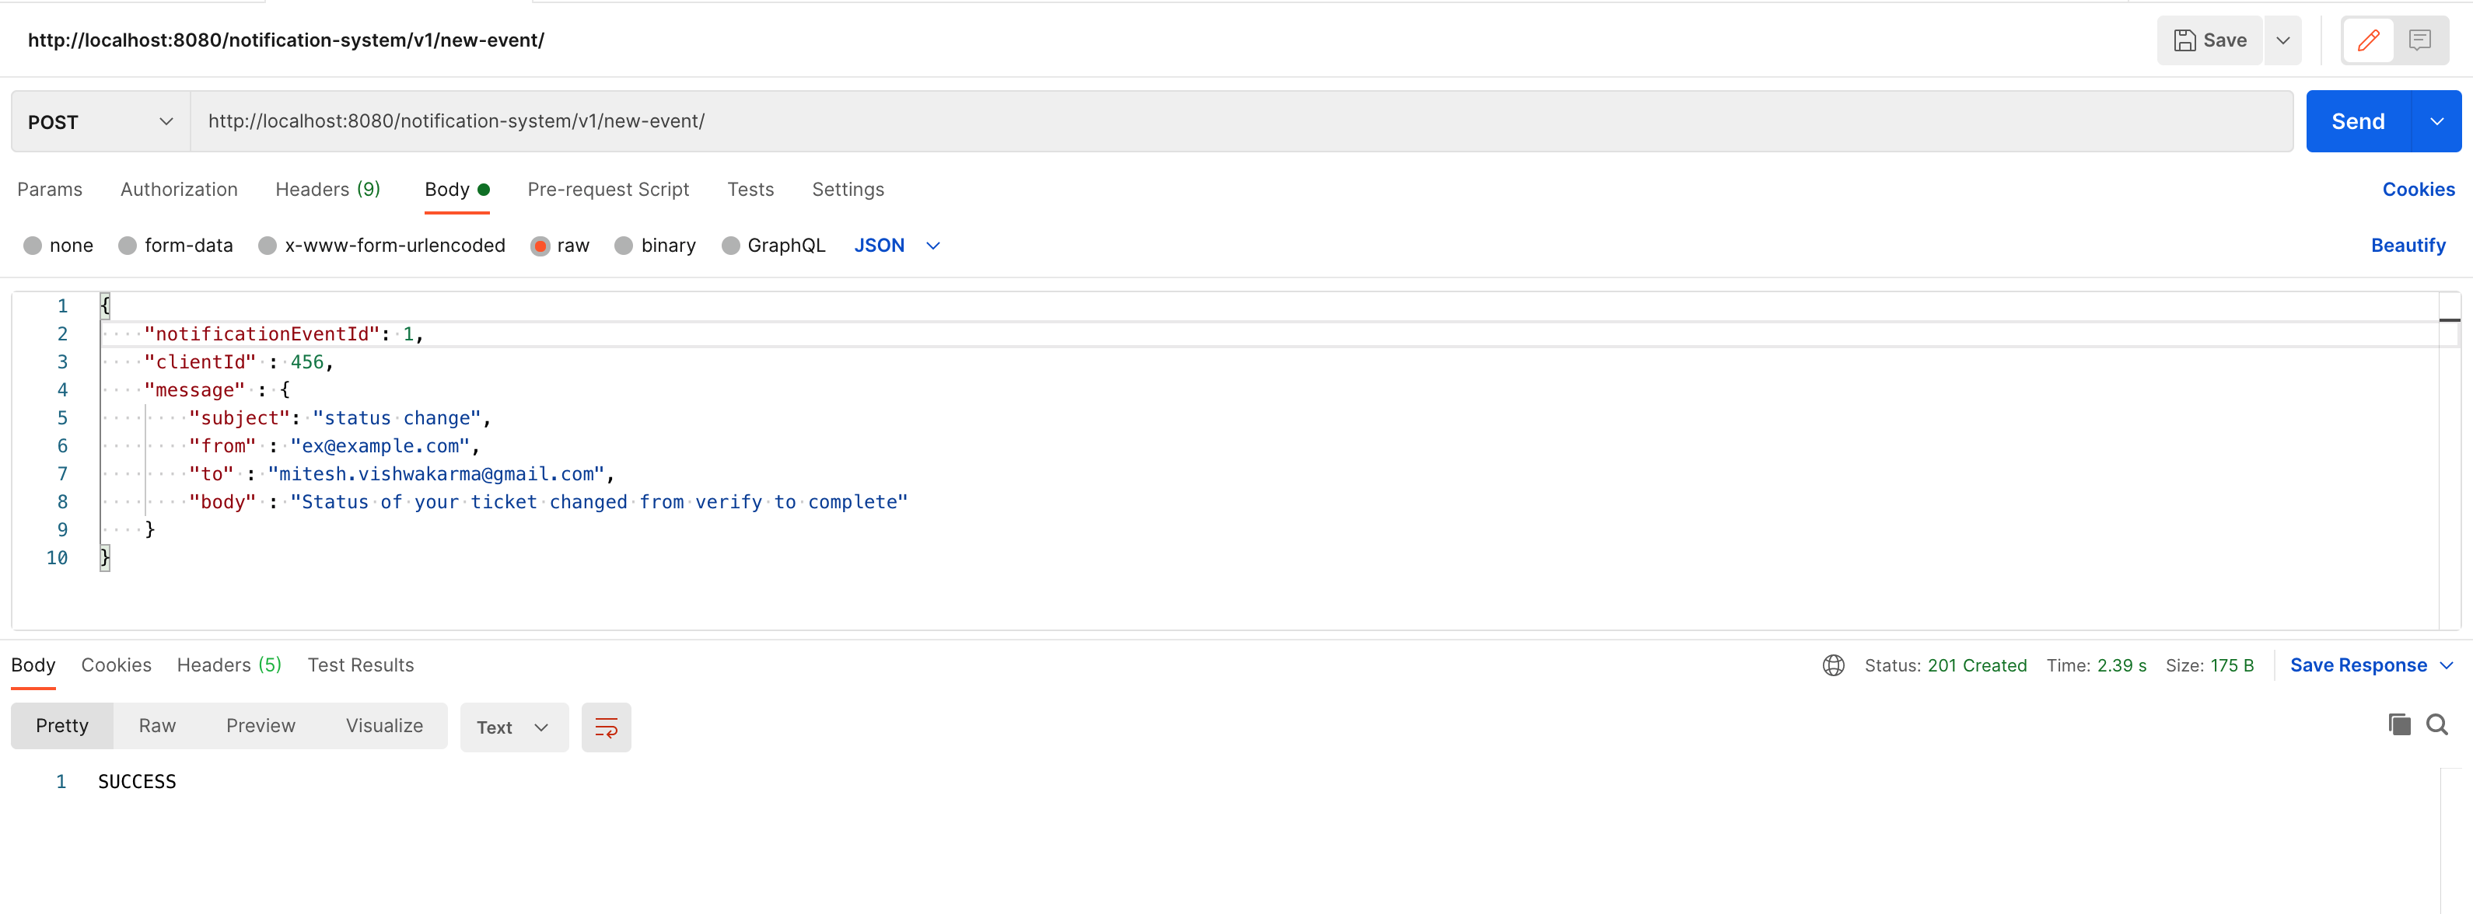Open the Tests tab
This screenshot has height=914, width=2473.
[750, 190]
